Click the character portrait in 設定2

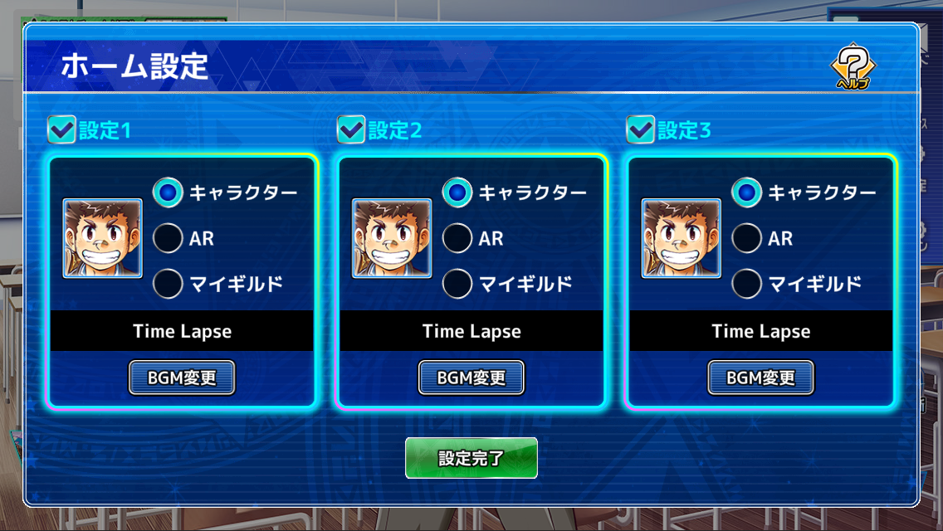point(392,238)
